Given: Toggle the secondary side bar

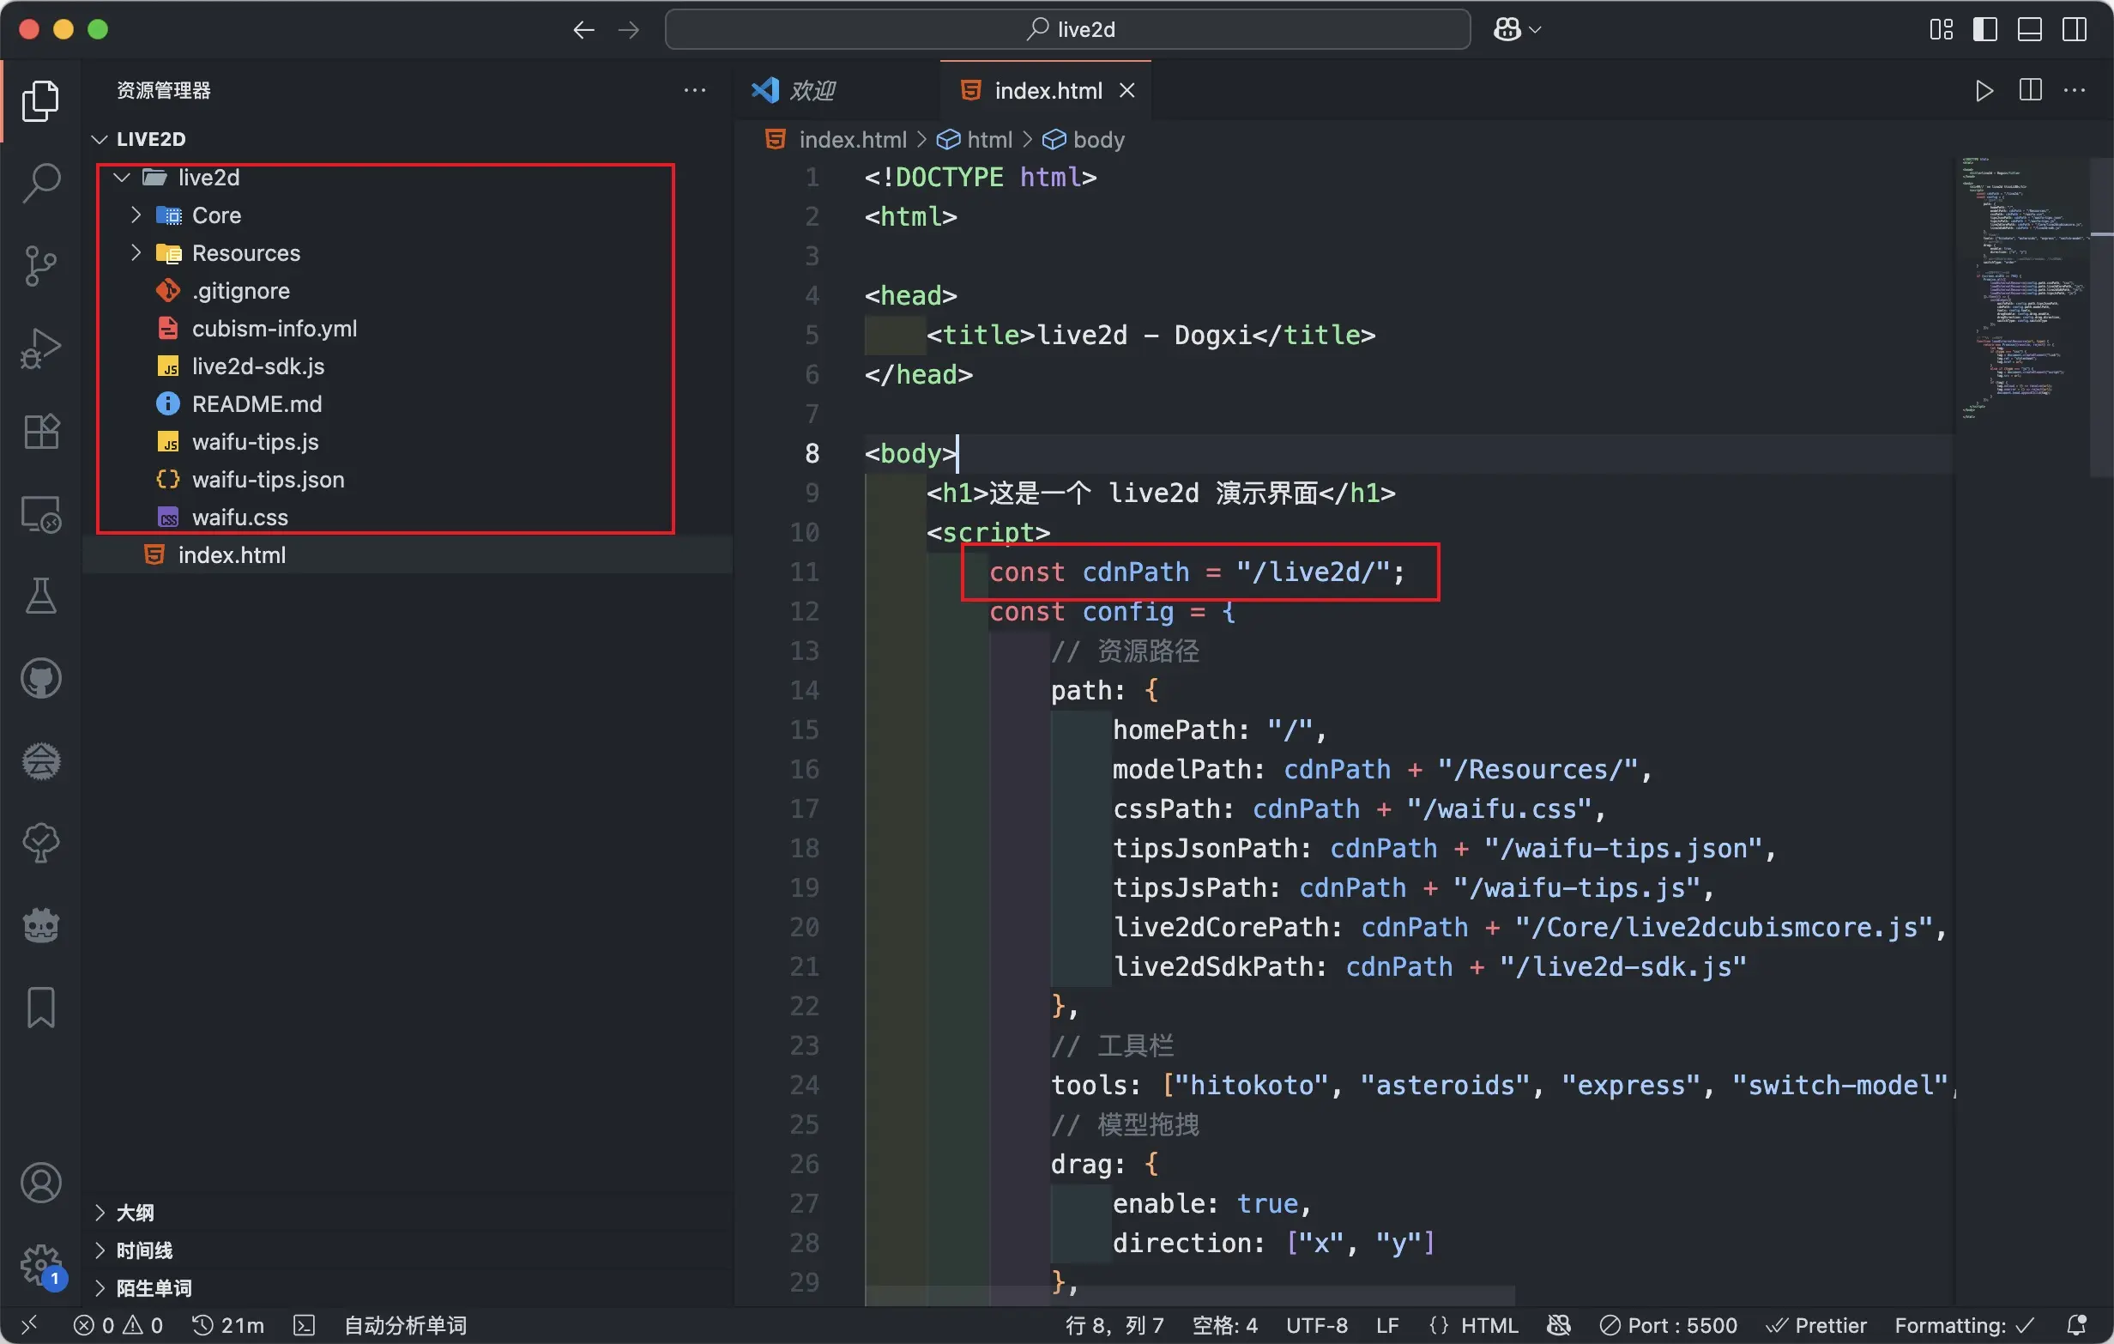Looking at the screenshot, I should point(2074,29).
